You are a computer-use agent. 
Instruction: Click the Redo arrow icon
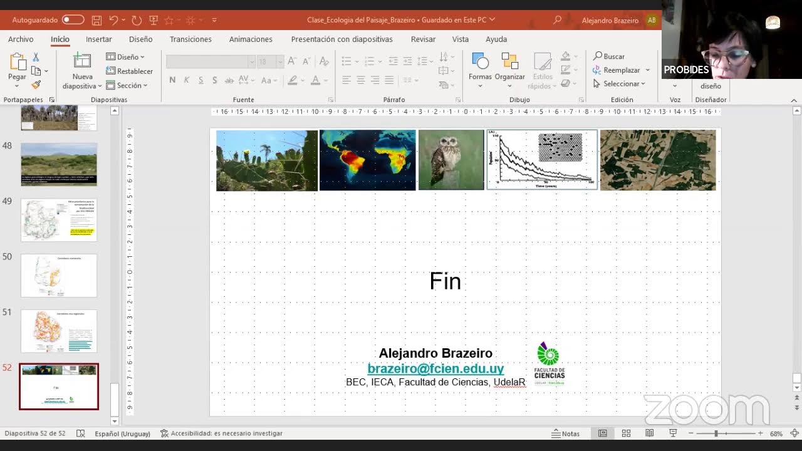click(x=137, y=20)
